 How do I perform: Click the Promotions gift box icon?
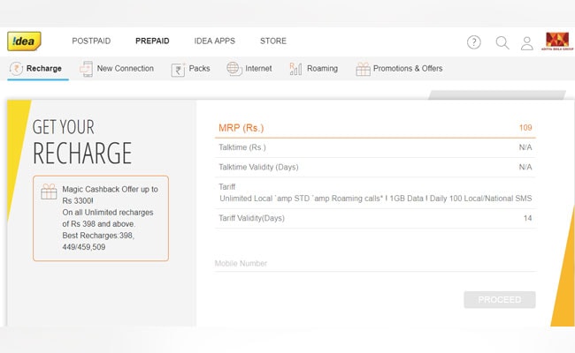(363, 69)
